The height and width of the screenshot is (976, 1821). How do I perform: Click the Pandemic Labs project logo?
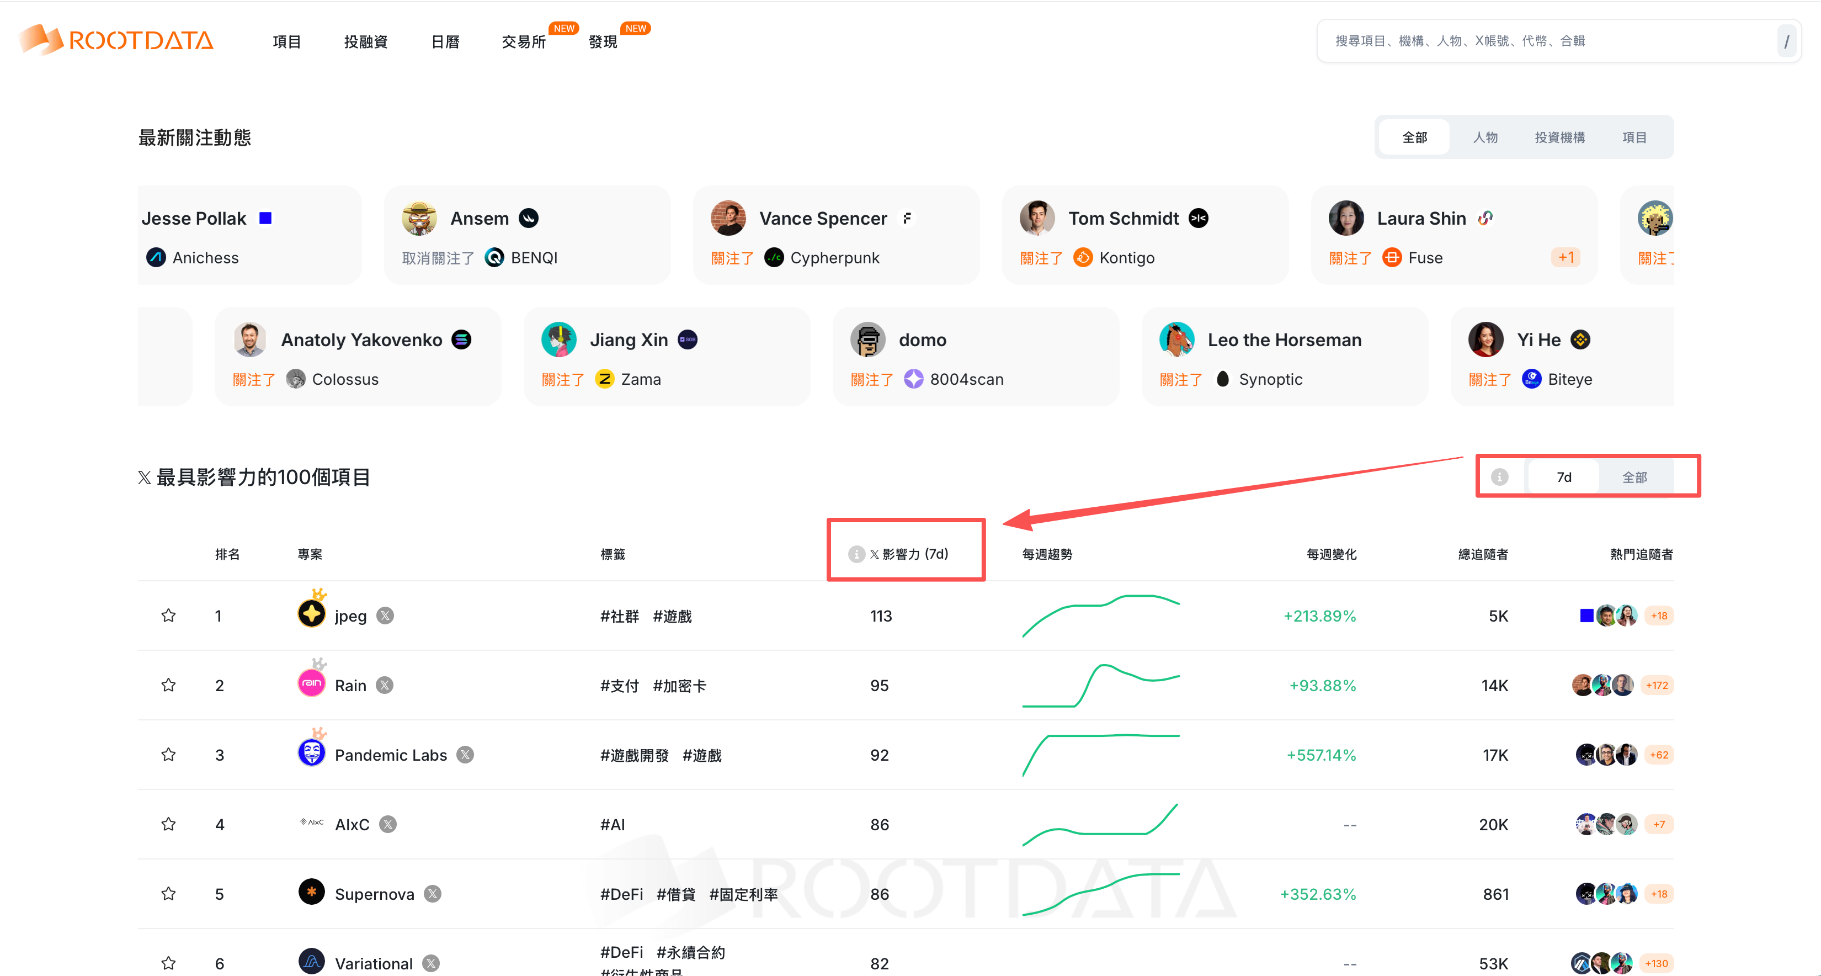tap(311, 752)
